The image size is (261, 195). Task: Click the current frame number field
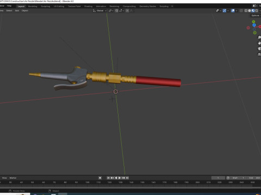218,178
